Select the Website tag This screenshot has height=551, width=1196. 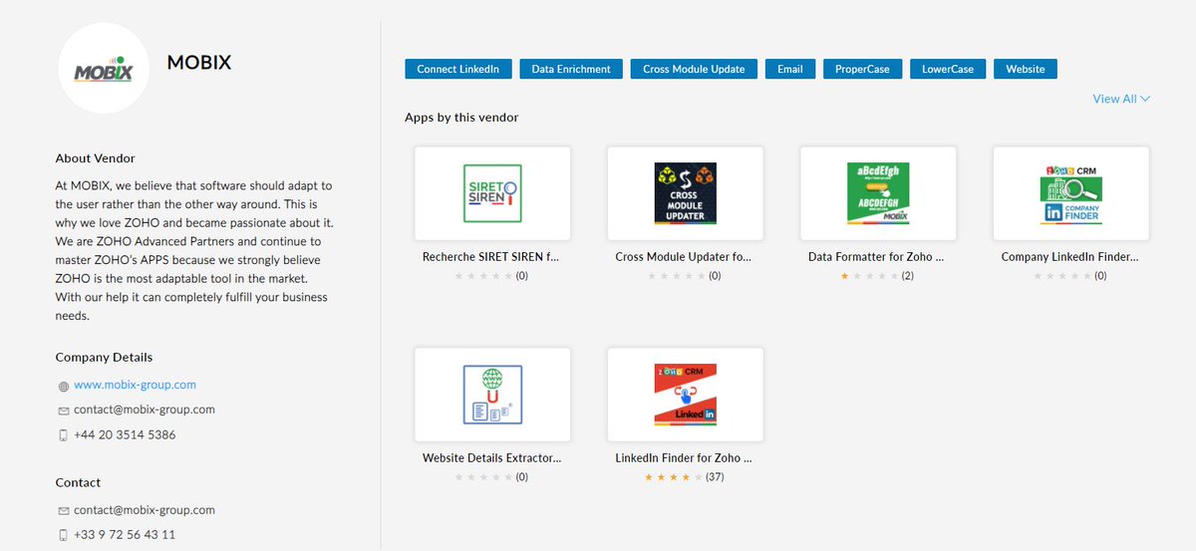[x=1026, y=69]
